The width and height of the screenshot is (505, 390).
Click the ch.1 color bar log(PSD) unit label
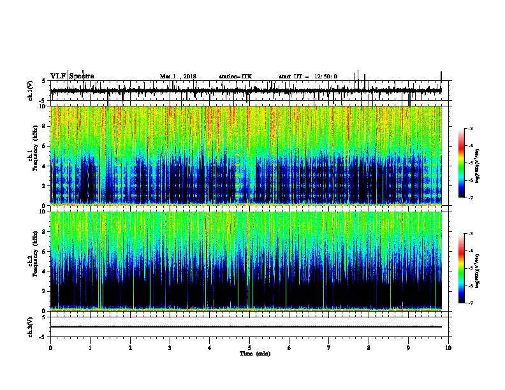[x=478, y=166]
